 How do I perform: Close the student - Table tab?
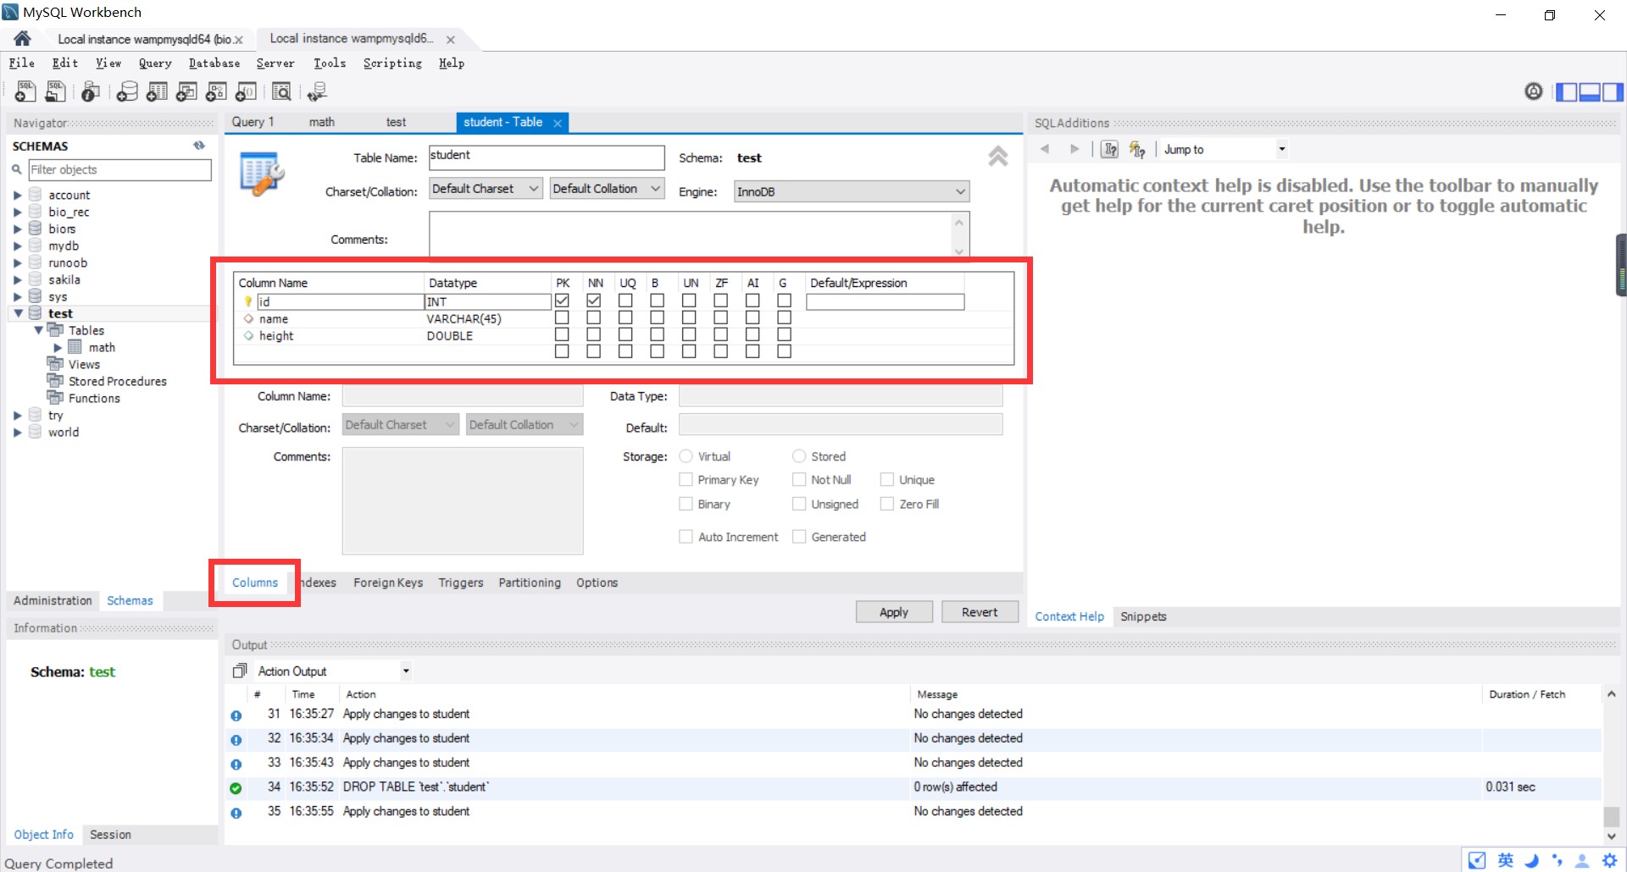[558, 123]
